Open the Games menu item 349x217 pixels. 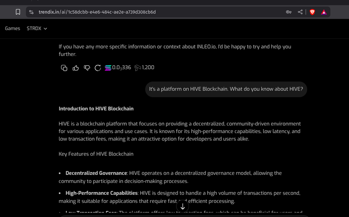click(x=12, y=29)
